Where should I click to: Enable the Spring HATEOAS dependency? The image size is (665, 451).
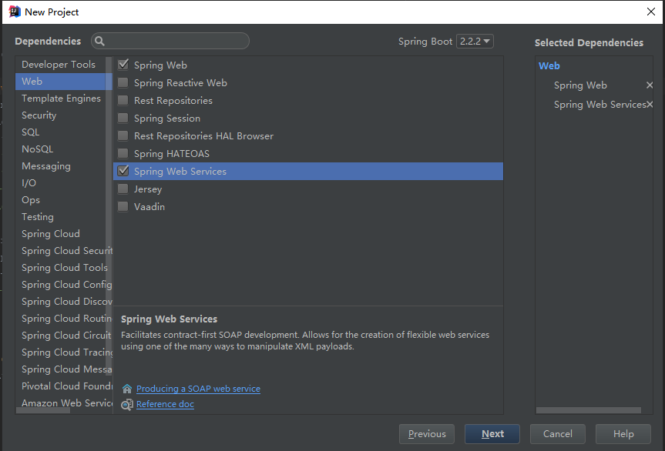coord(123,153)
